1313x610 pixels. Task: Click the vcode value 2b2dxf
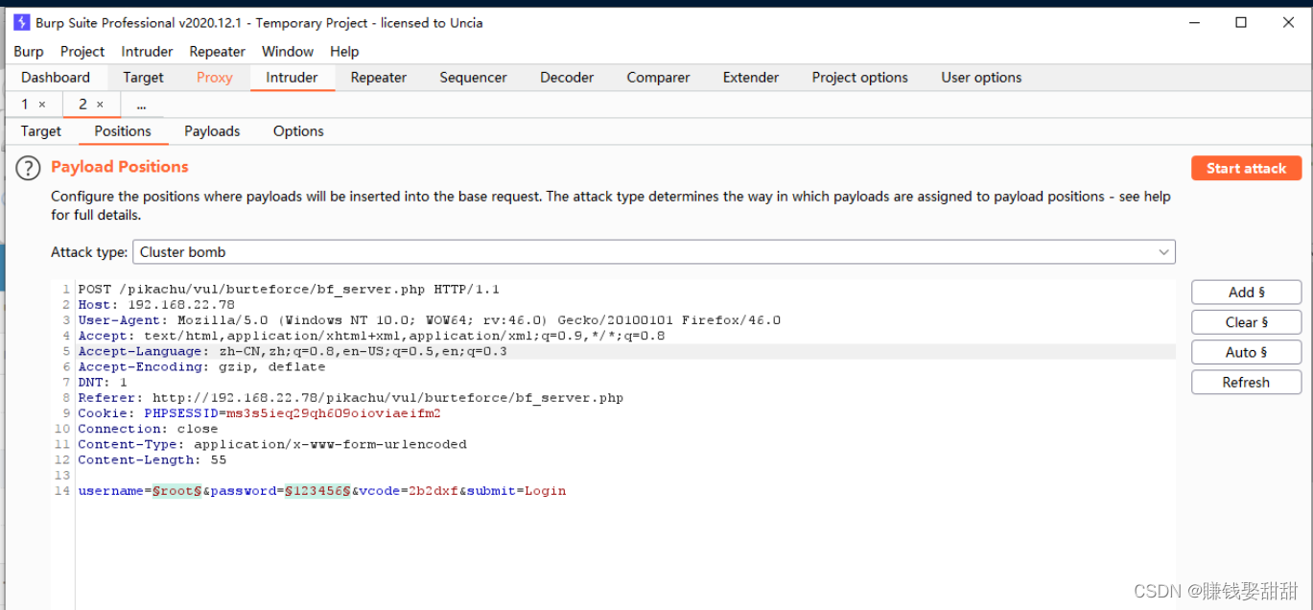pos(434,491)
